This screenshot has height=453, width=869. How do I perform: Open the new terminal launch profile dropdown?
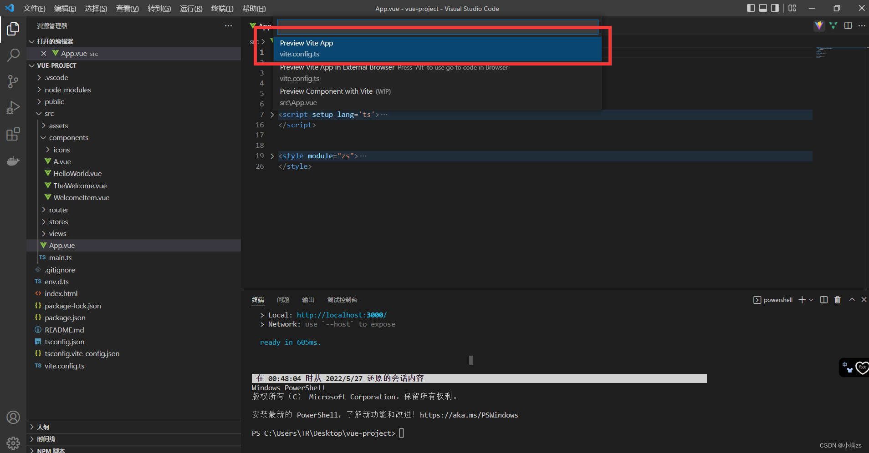tap(811, 300)
